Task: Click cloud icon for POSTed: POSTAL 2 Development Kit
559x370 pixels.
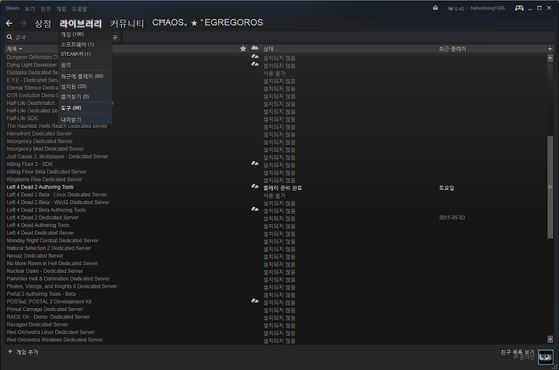Action: coord(255,301)
